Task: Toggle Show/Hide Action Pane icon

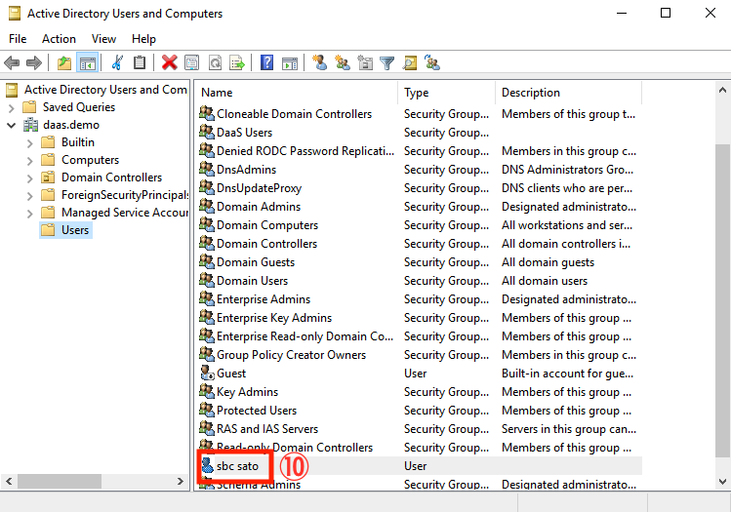Action: pos(290,63)
